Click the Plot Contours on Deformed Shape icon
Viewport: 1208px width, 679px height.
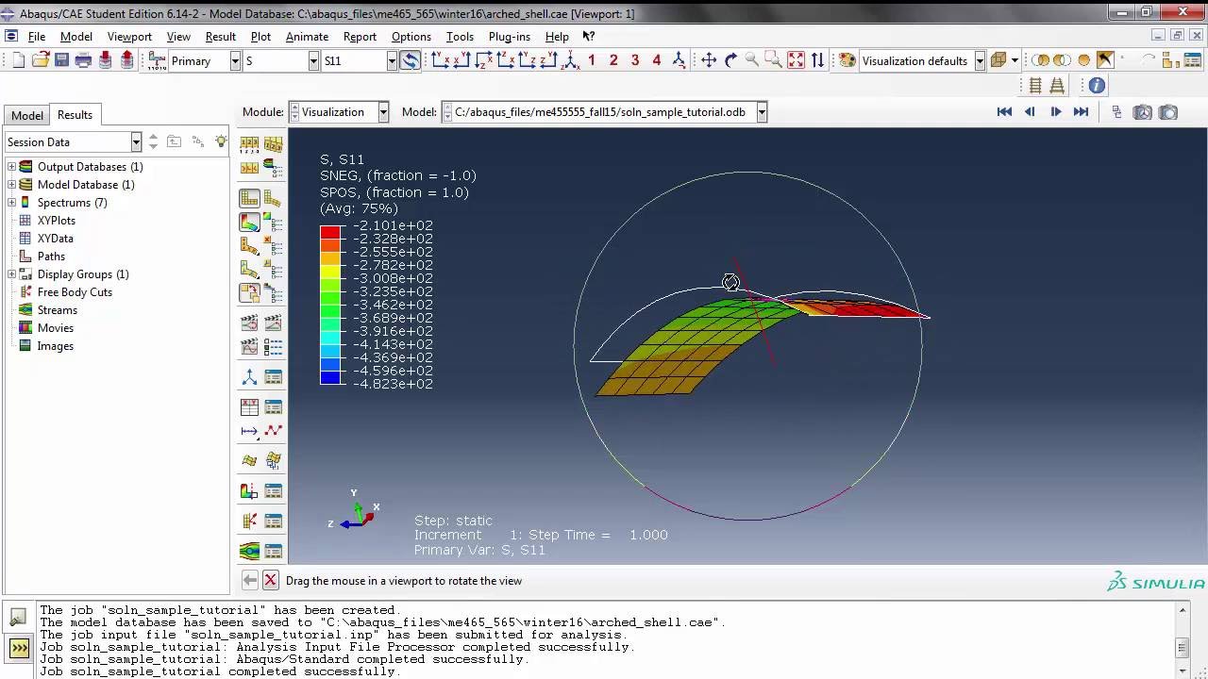click(249, 223)
